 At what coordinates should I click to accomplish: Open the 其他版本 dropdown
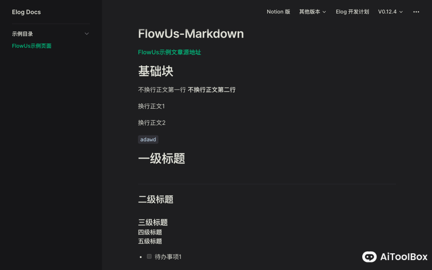(312, 12)
